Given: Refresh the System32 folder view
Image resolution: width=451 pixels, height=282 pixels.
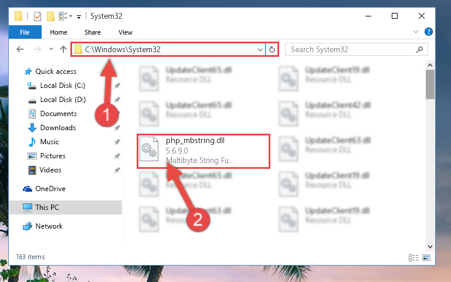Looking at the screenshot, I should coord(272,49).
